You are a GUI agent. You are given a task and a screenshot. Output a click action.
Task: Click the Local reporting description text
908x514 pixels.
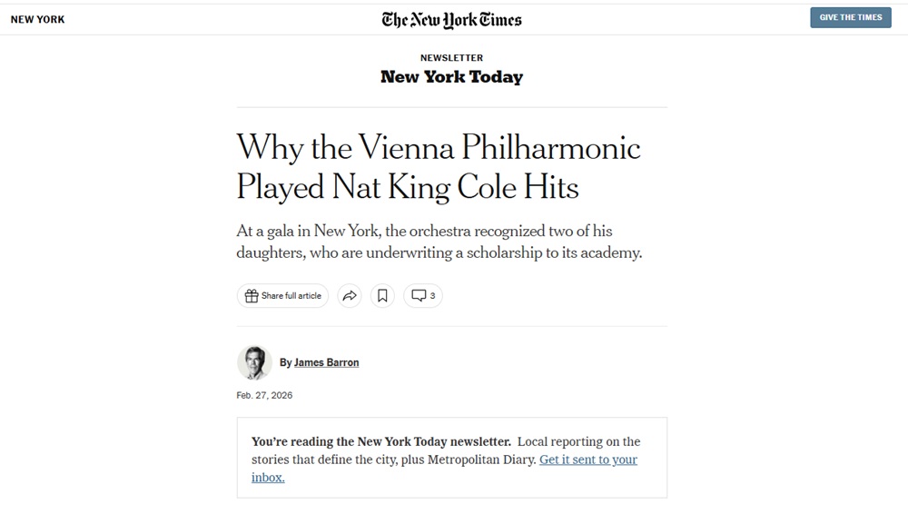[578, 442]
